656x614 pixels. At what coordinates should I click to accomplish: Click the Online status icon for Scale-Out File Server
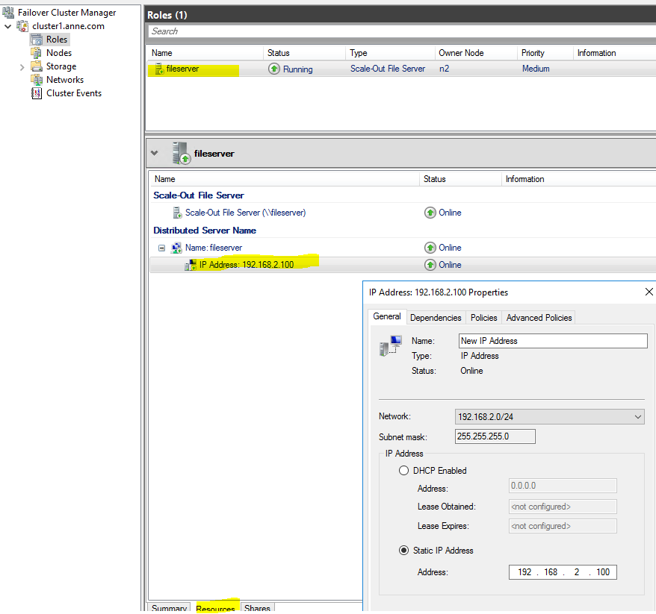point(430,213)
